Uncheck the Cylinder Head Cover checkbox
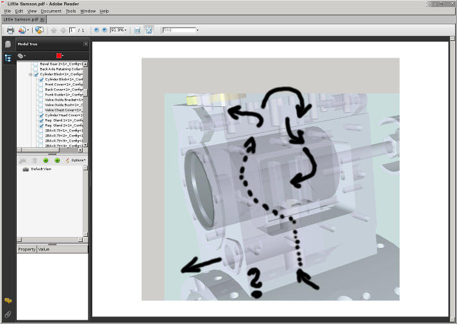 coord(42,115)
